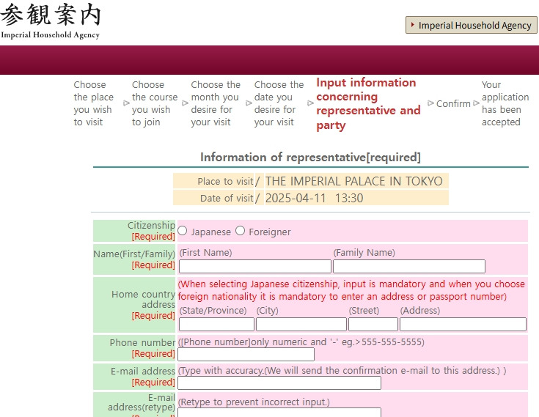Viewport: 539px width, 417px height.
Task: Focus the Family Name input field
Action: [x=409, y=267]
